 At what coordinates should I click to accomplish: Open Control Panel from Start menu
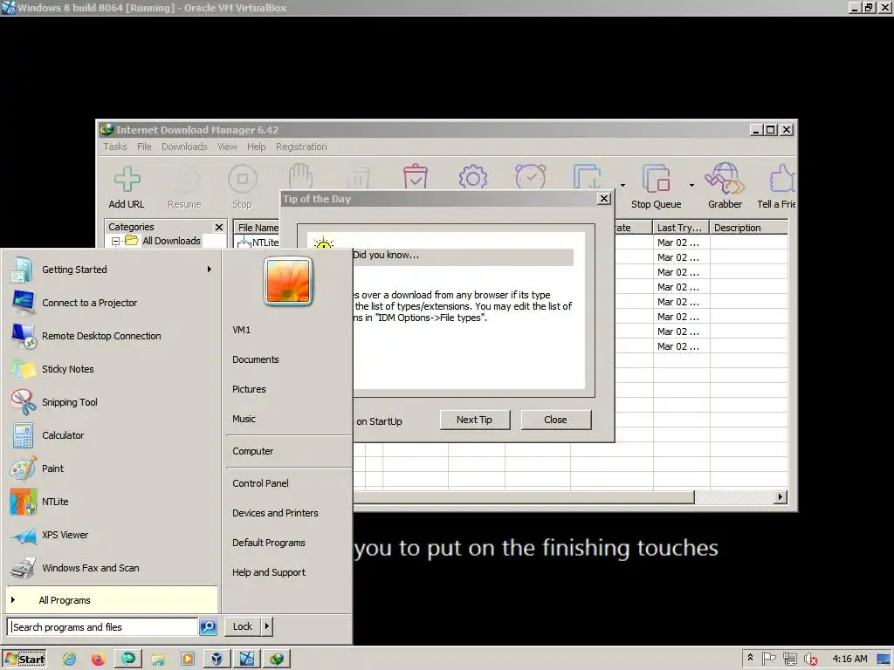click(260, 483)
